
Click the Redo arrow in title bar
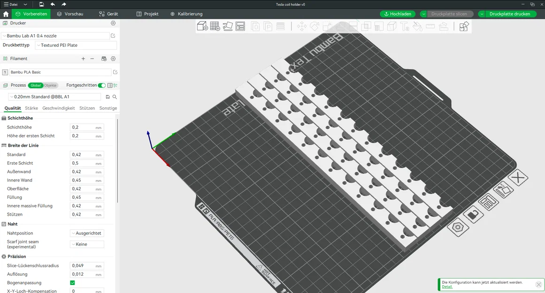point(63,4)
